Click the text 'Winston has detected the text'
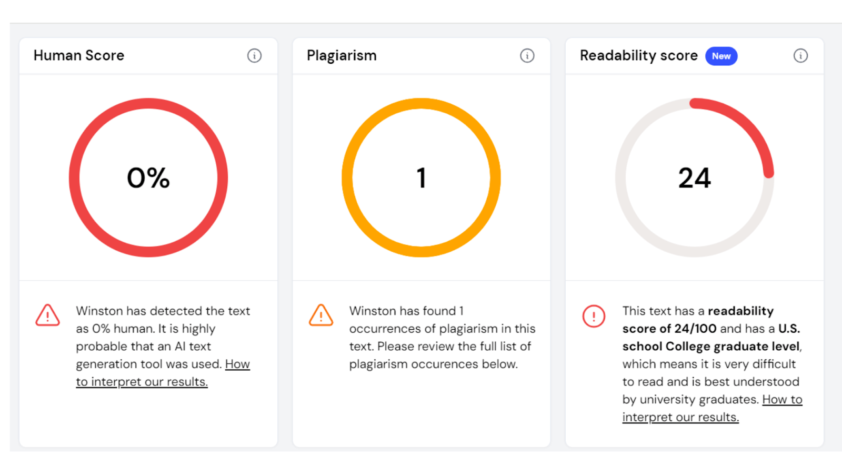 (163, 311)
